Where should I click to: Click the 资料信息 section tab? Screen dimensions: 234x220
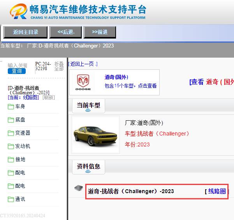click(x=88, y=167)
